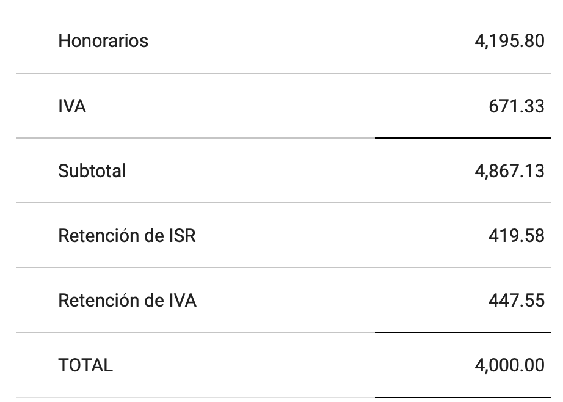
Task: Click the 4,867.13 Subtotal amount
Action: pyautogui.click(x=509, y=171)
